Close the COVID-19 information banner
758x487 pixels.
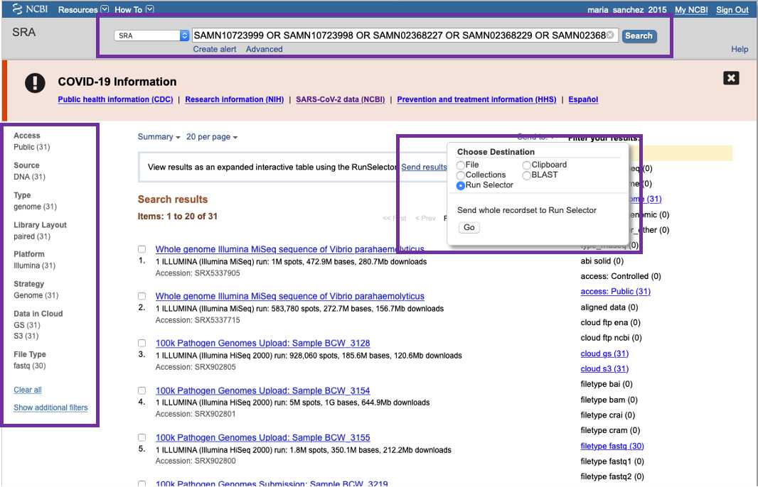[731, 78]
